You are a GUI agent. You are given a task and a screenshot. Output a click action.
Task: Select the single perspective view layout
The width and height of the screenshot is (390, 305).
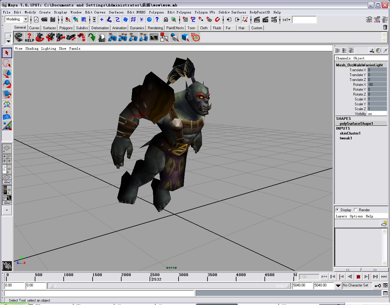(7, 149)
